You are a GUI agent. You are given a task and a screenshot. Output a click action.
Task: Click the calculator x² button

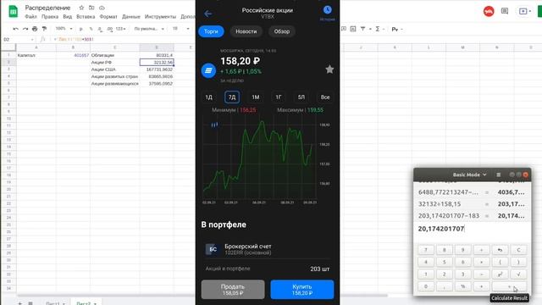click(x=500, y=274)
